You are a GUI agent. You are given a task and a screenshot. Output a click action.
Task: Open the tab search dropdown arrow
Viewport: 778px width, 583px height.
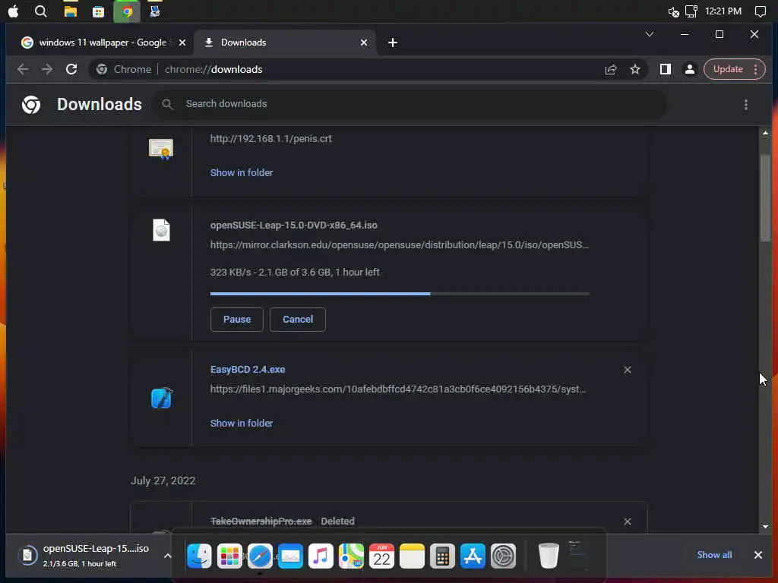650,34
